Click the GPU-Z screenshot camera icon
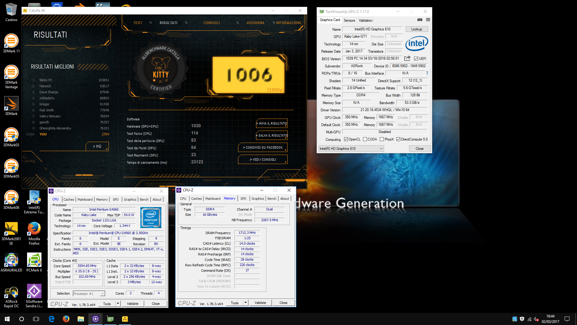577x325 pixels. (x=420, y=20)
